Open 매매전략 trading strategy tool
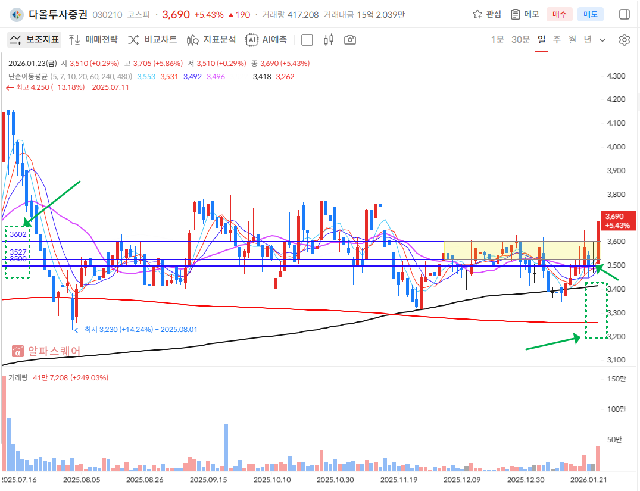Image resolution: width=640 pixels, height=491 pixels. 93,40
